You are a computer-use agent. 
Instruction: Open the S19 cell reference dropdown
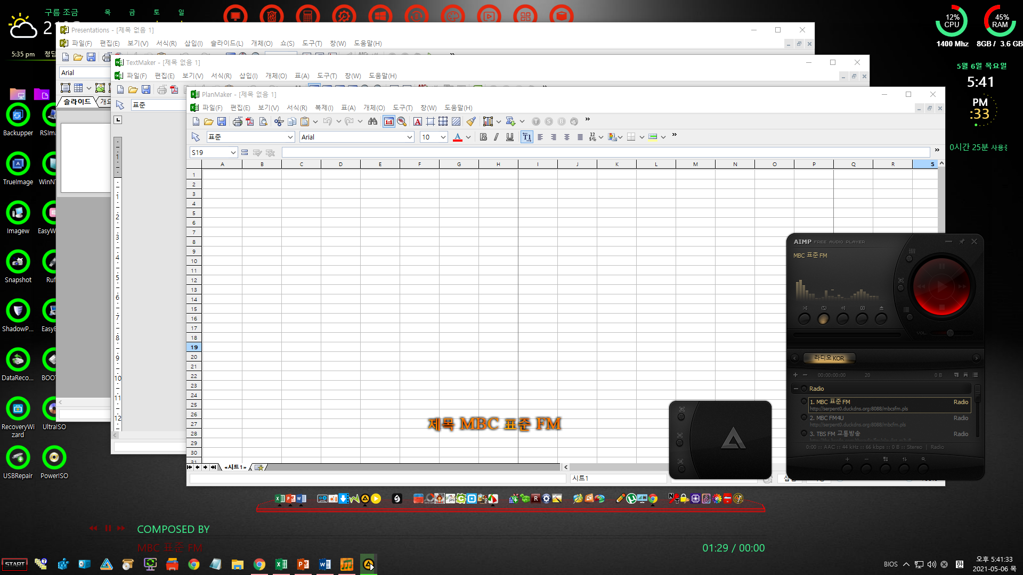coord(233,153)
